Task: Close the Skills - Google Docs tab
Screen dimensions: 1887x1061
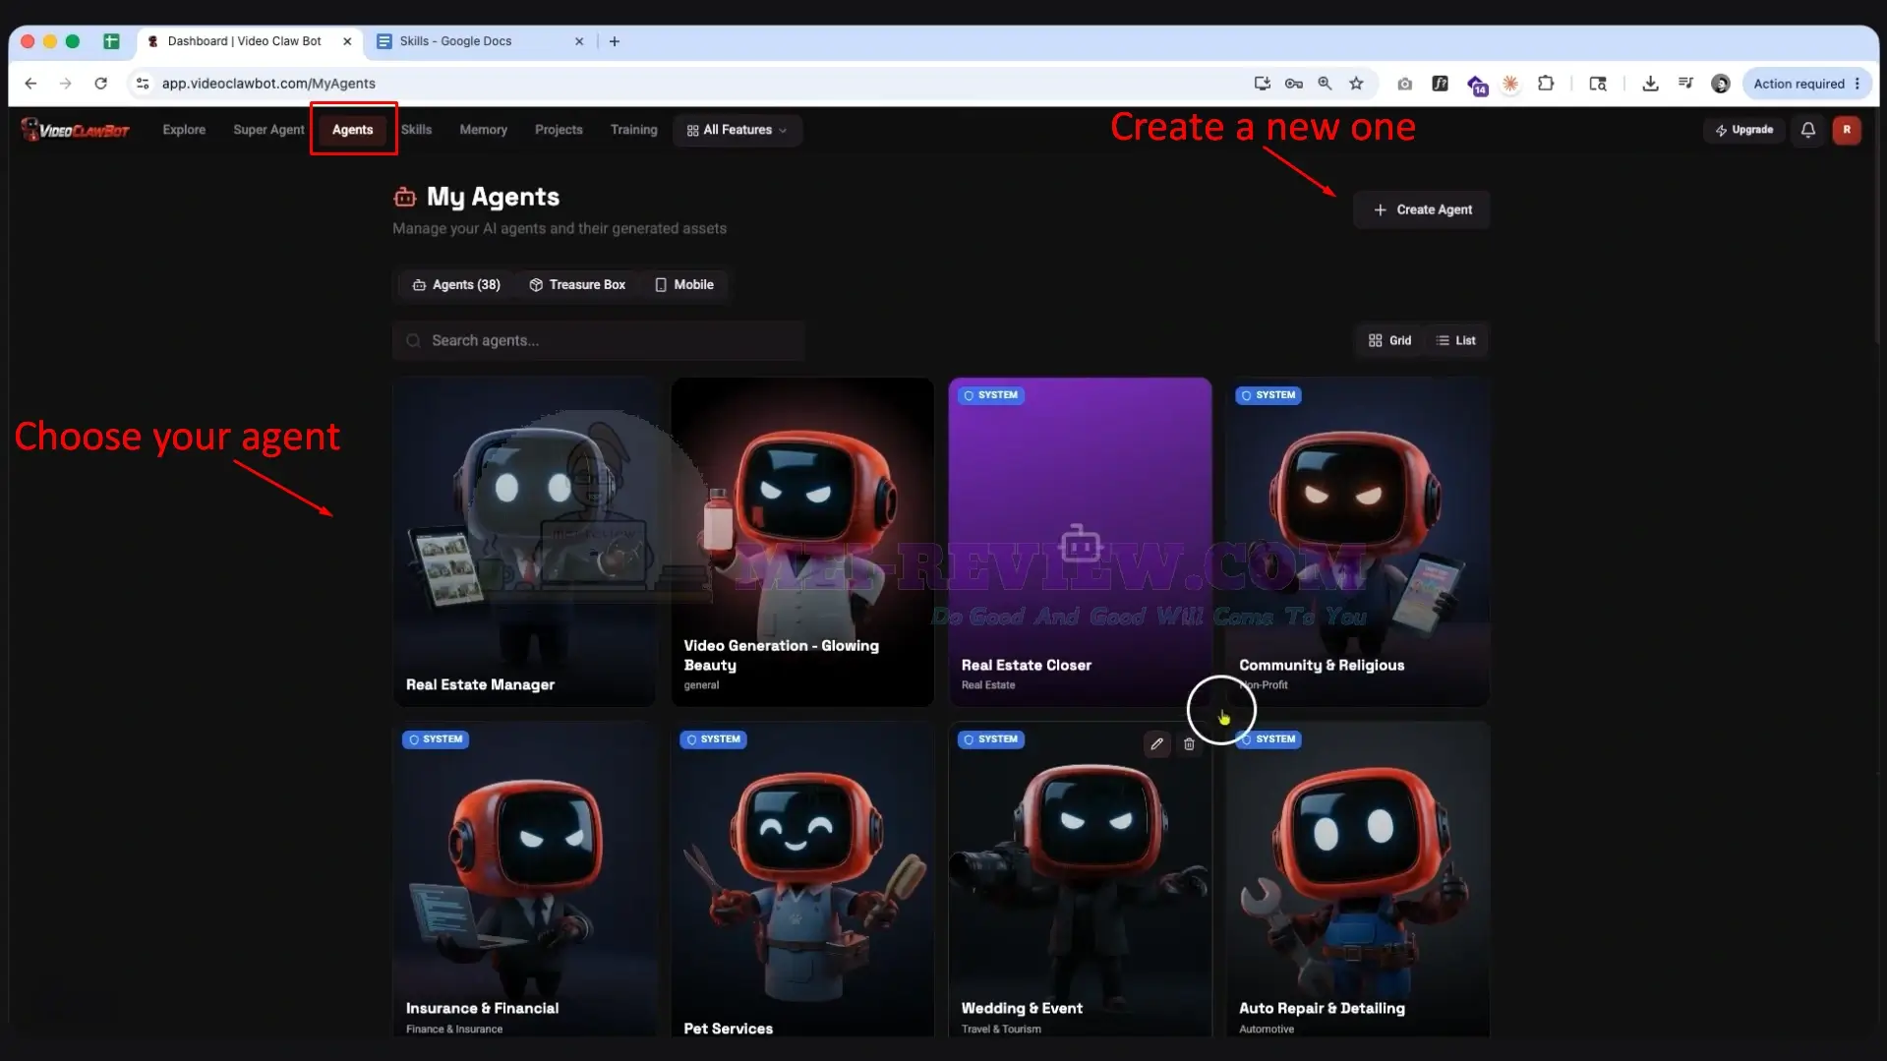Action: coord(579,41)
